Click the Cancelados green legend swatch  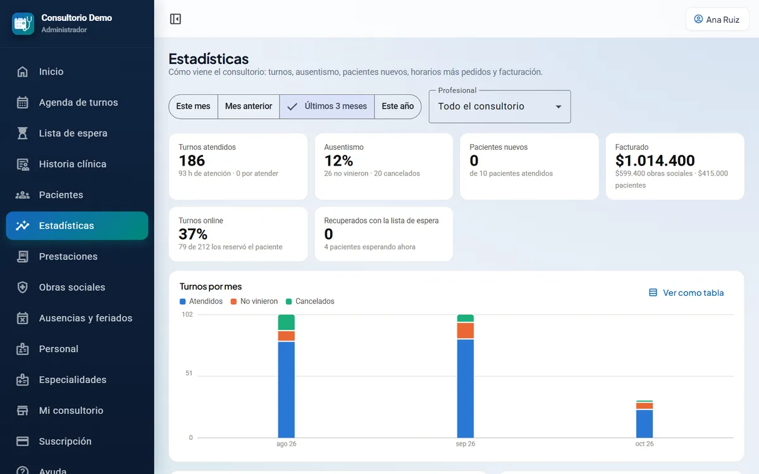pos(289,301)
